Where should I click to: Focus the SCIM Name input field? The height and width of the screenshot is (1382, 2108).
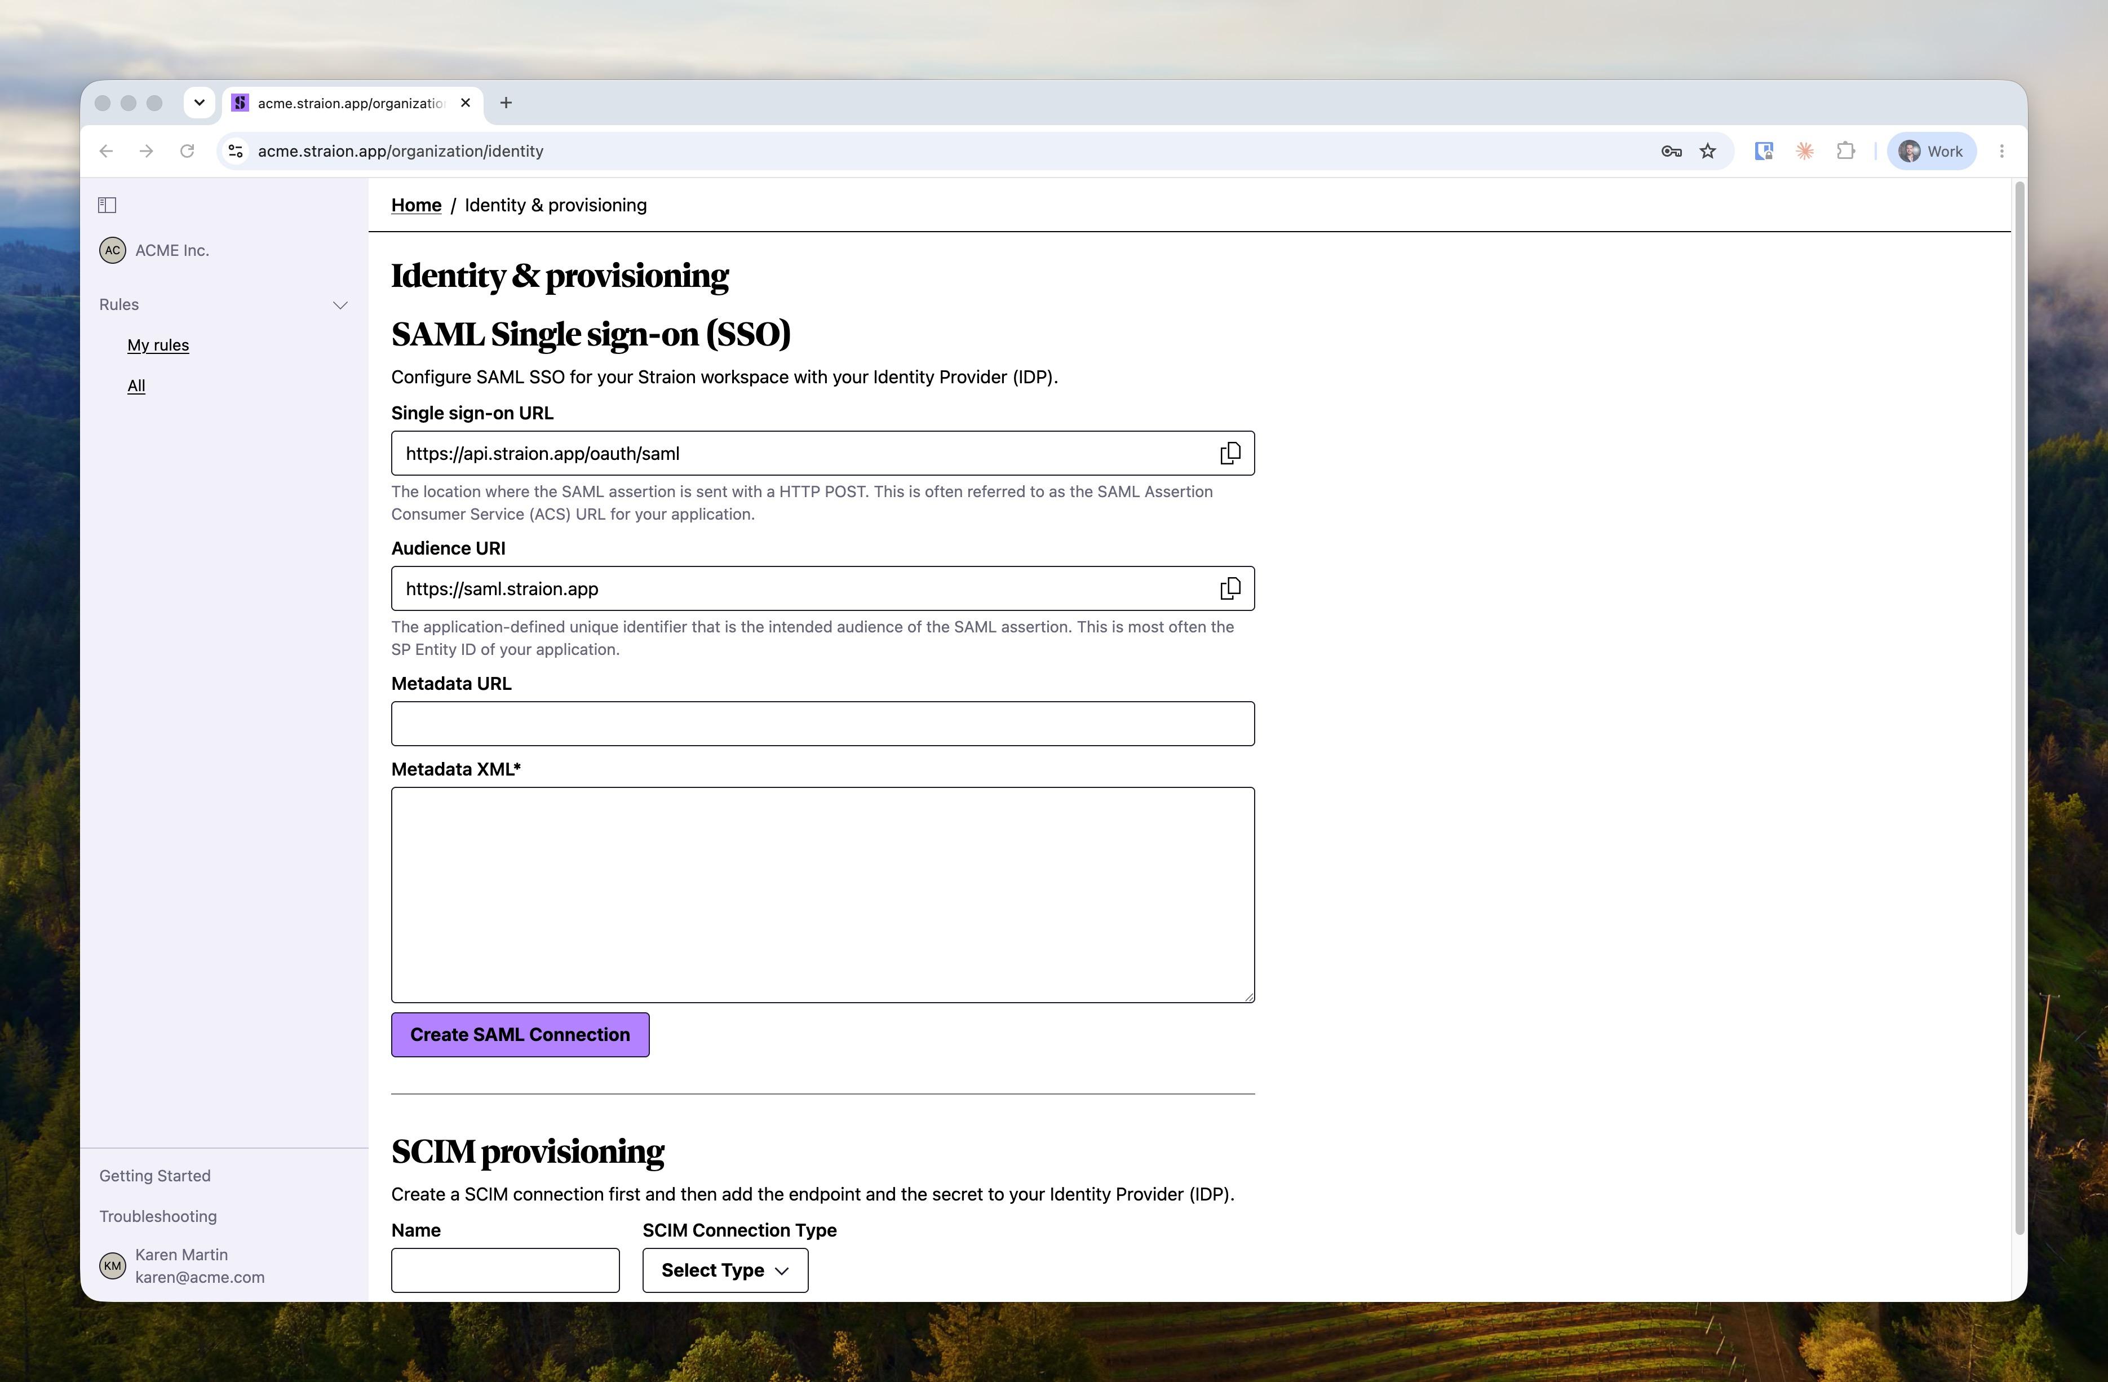pyautogui.click(x=505, y=1270)
